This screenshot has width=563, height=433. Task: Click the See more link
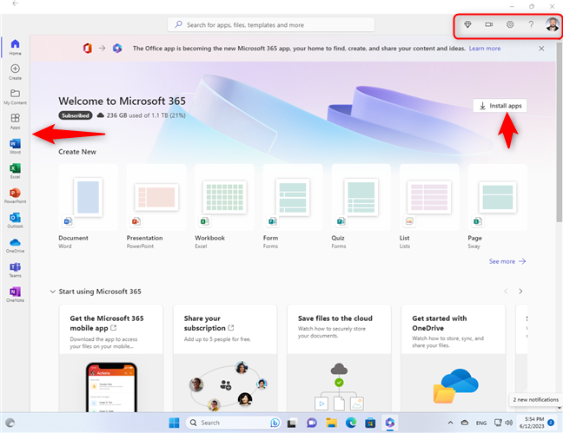(507, 261)
